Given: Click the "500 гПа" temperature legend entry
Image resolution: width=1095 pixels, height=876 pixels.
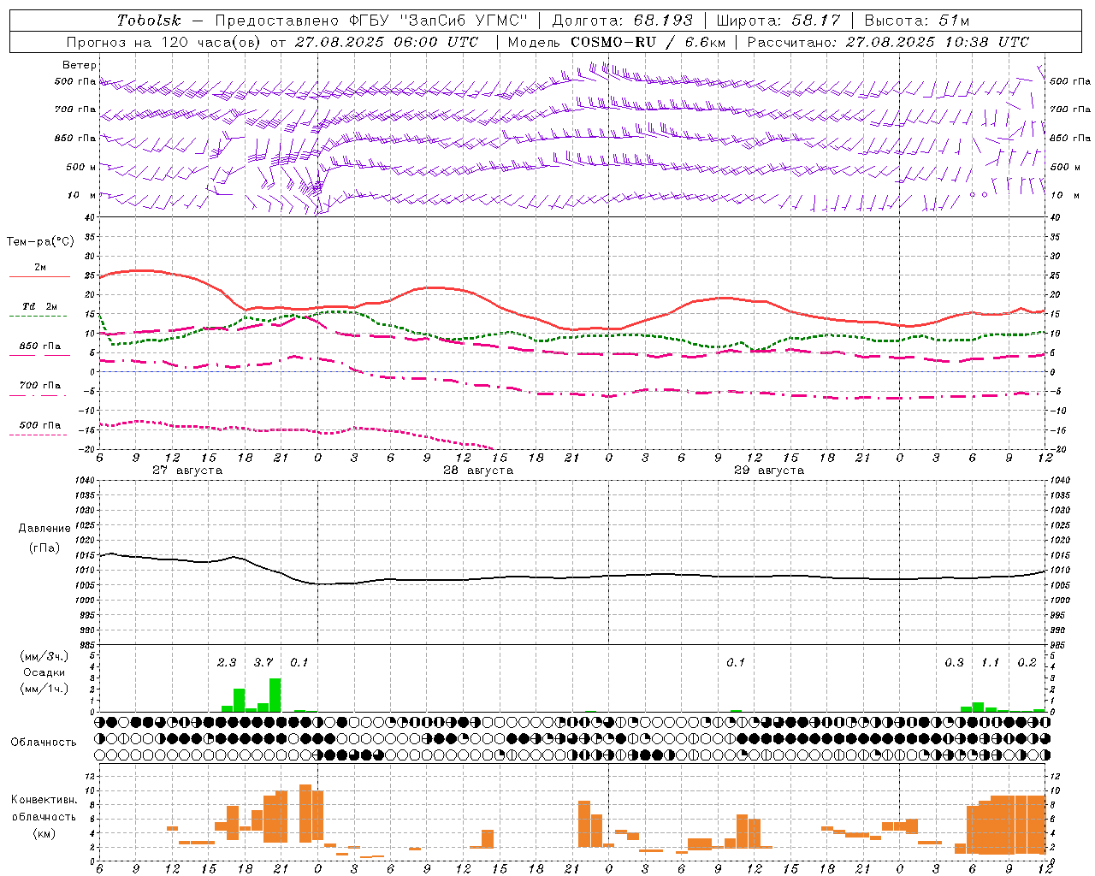Looking at the screenshot, I should [39, 425].
